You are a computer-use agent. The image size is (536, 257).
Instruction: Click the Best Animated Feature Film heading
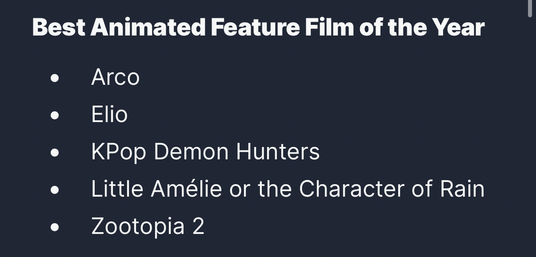click(258, 27)
